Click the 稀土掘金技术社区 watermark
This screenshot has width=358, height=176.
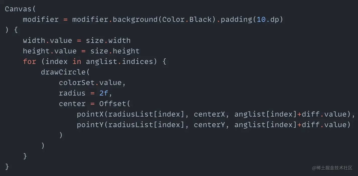[332, 168]
